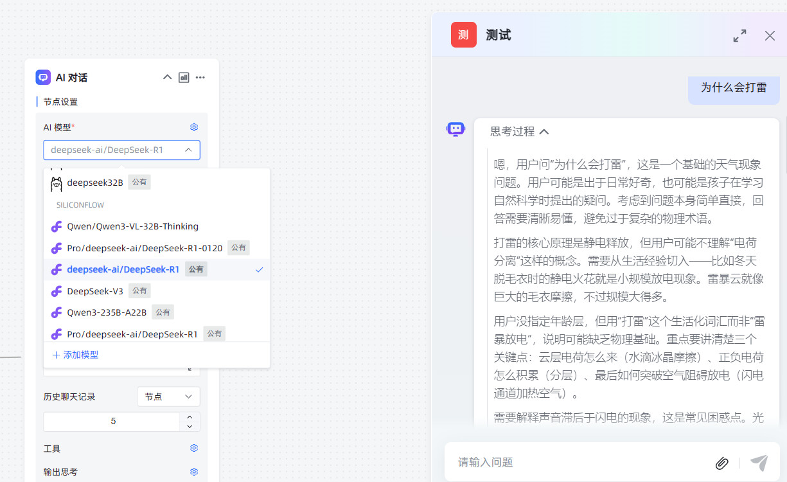The image size is (787, 482).
Task: Click the attachment paperclip icon
Action: 721,463
